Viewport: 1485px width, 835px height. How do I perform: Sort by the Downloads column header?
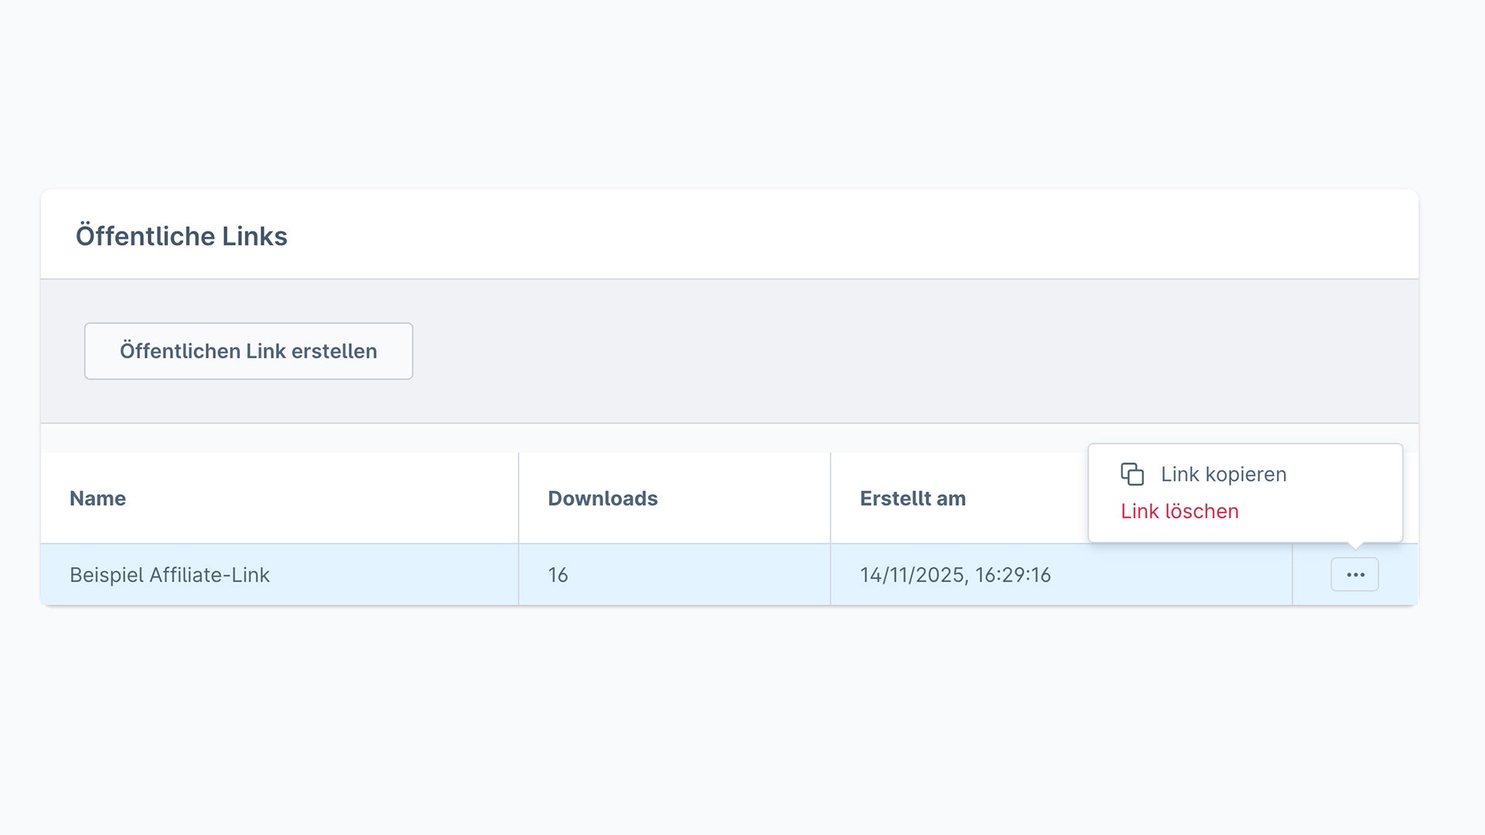[603, 499]
